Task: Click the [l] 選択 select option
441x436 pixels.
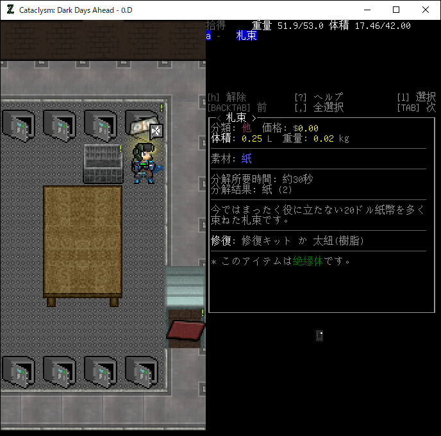Action: click(416, 97)
